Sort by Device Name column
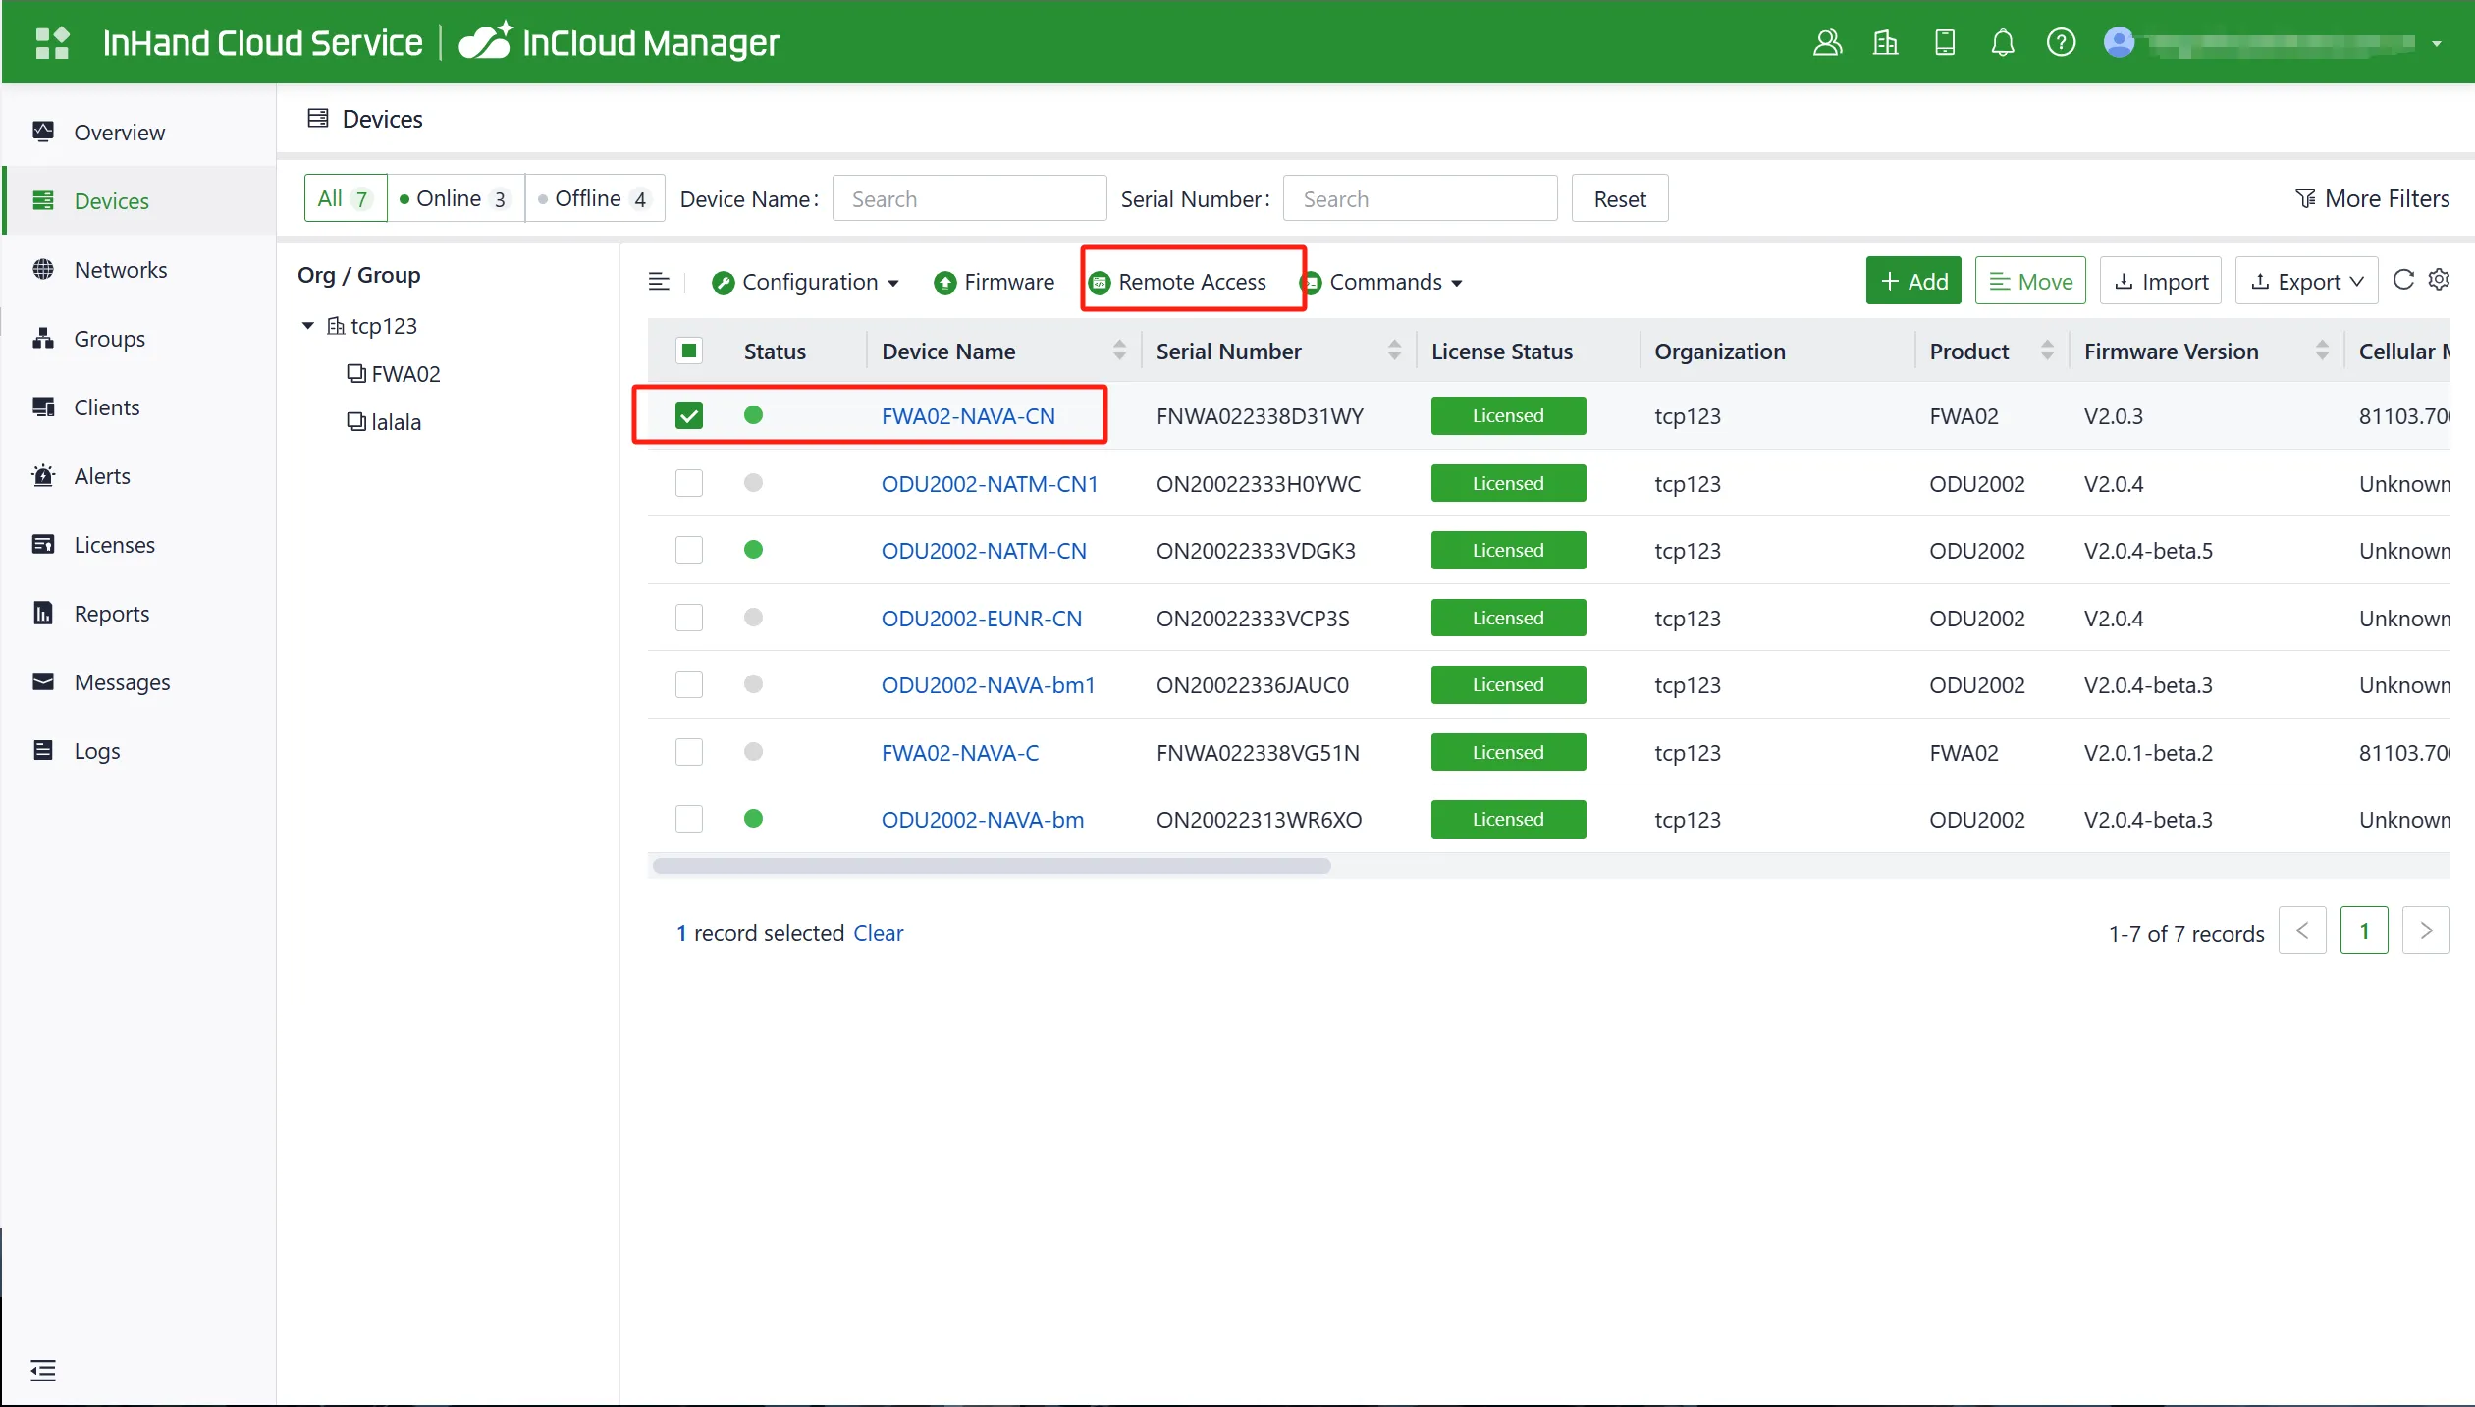This screenshot has width=2475, height=1407. tap(1119, 351)
